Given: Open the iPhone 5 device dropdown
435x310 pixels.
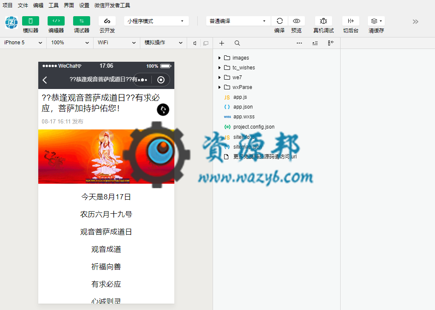Looking at the screenshot, I should pyautogui.click(x=23, y=43).
